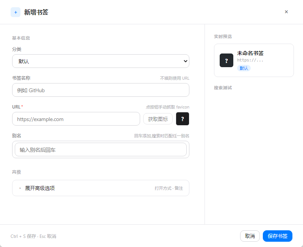Focus the 书签名称 input field

100,90
